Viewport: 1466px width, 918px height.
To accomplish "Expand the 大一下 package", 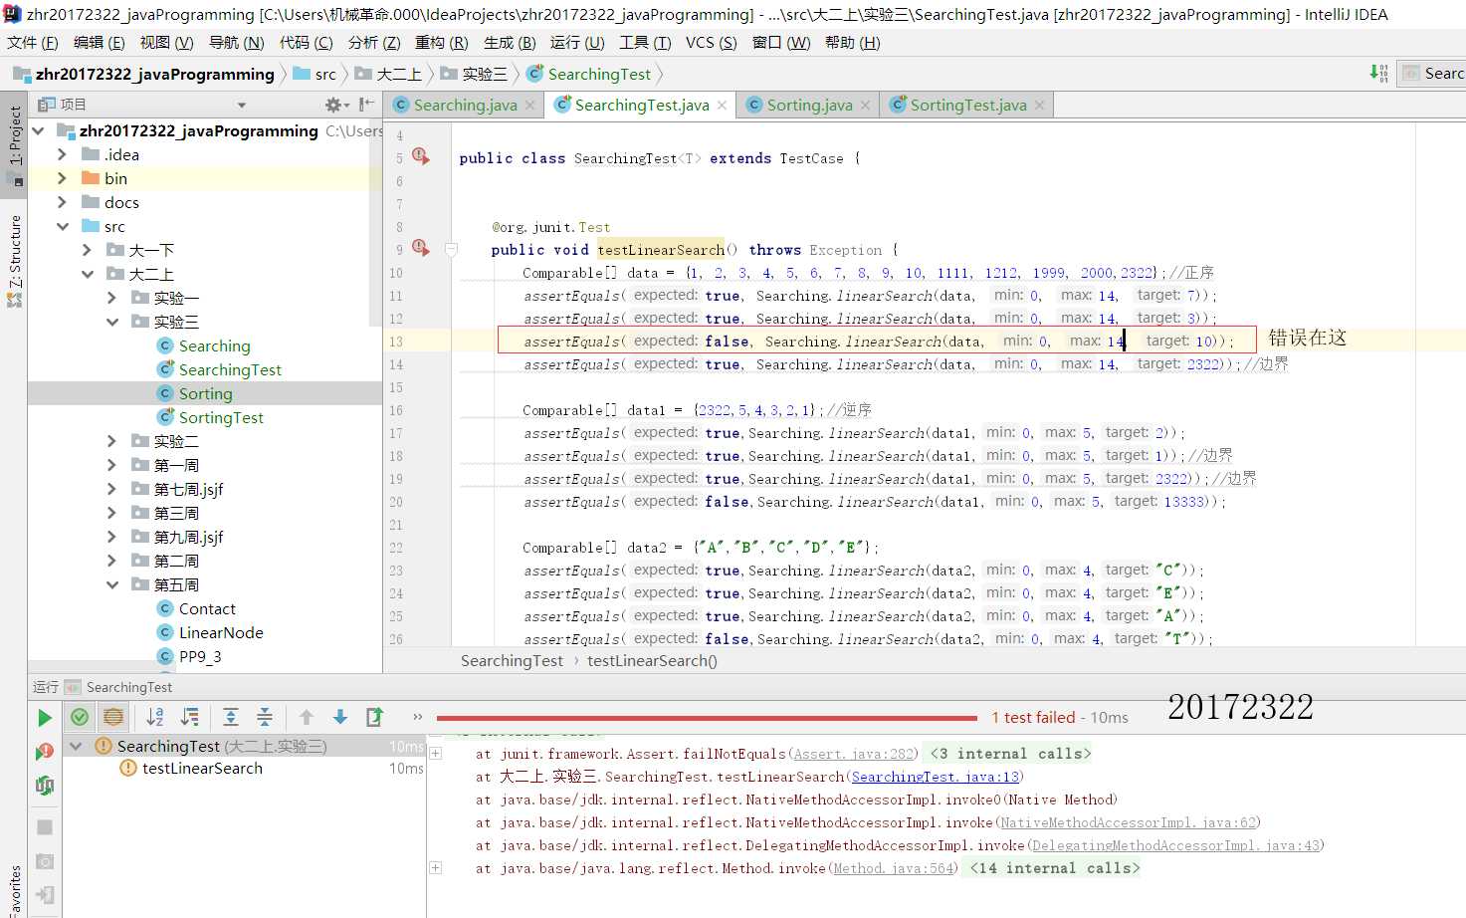I will pyautogui.click(x=87, y=250).
